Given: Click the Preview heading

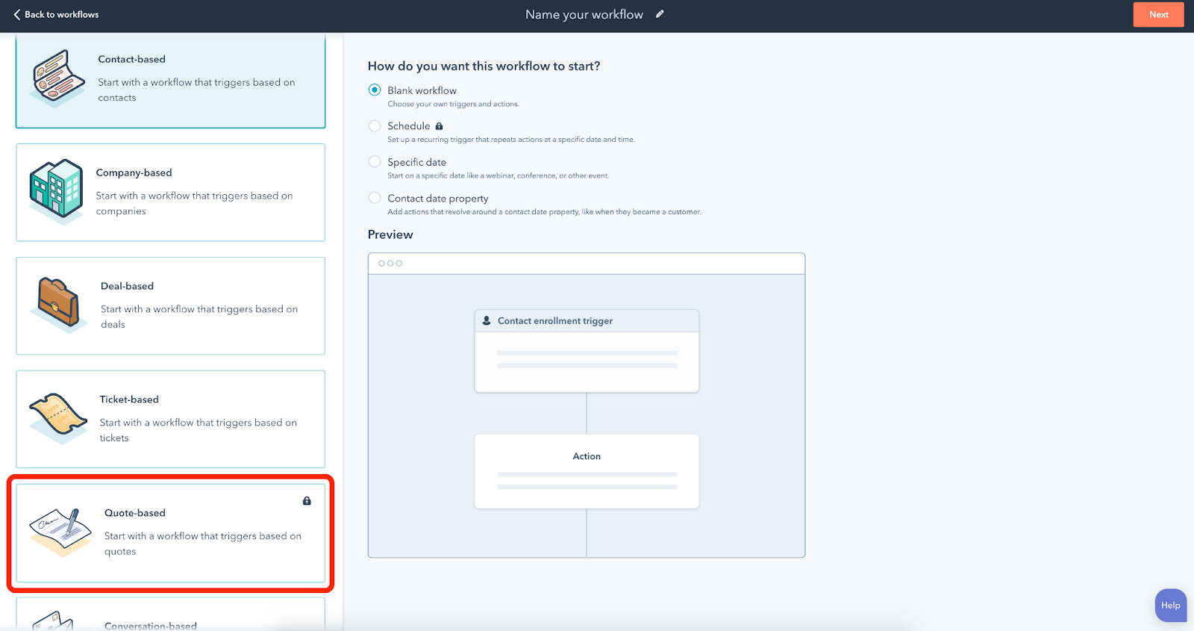Looking at the screenshot, I should [x=390, y=234].
